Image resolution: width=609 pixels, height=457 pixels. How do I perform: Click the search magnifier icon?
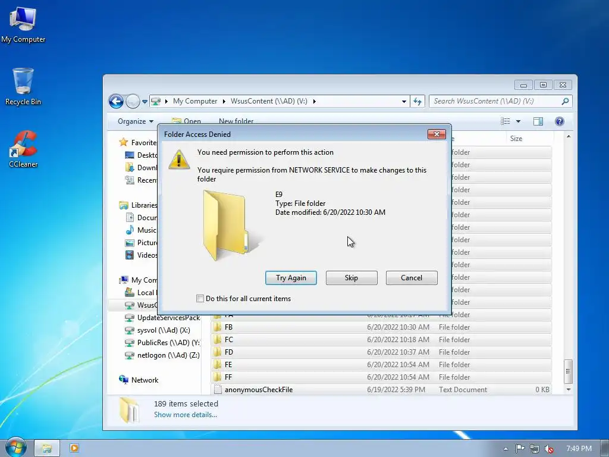565,101
